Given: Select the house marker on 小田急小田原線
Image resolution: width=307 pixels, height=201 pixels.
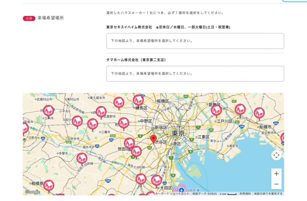Looking at the screenshot, I should 82,158.
